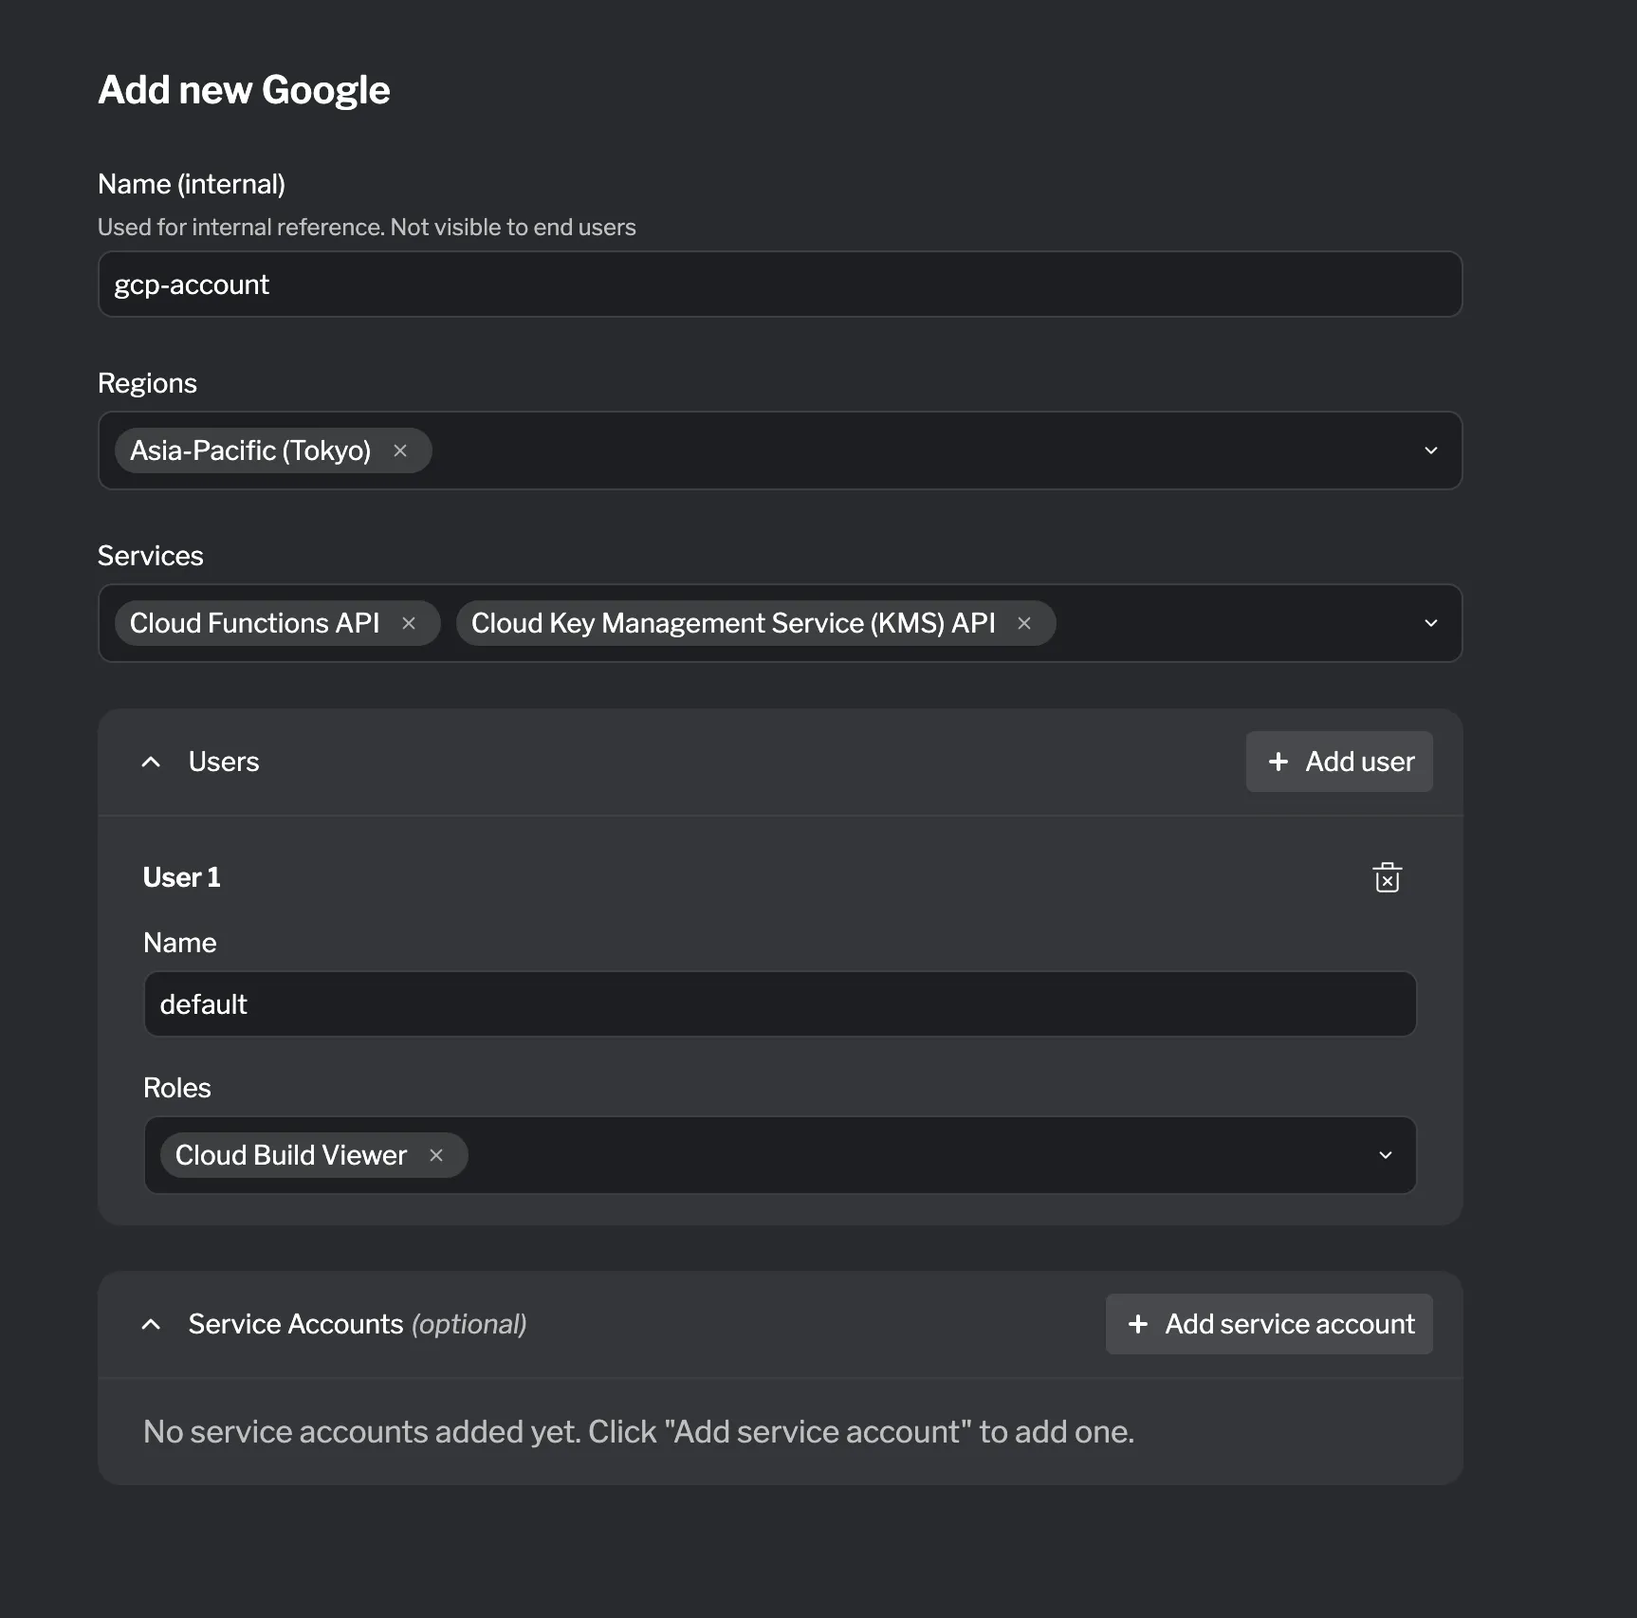Remove the Cloud Build Viewer role tag
The height and width of the screenshot is (1618, 1637).
click(436, 1155)
